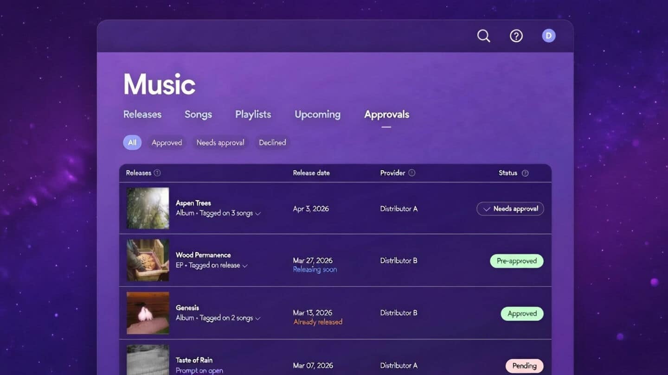Click the Pending badge for Taste of Rain
This screenshot has height=375, width=668.
click(524, 366)
